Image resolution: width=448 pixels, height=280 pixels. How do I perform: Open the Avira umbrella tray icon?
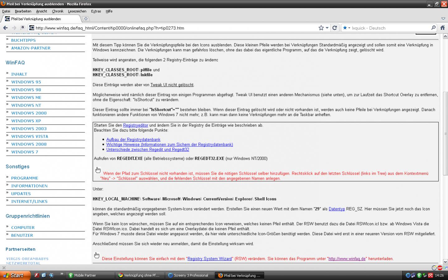click(x=430, y=275)
